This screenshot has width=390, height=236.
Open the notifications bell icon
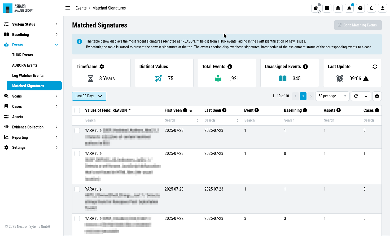click(349, 8)
